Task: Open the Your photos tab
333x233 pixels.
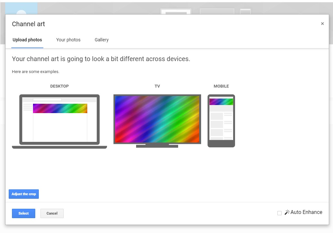Action: [68, 40]
